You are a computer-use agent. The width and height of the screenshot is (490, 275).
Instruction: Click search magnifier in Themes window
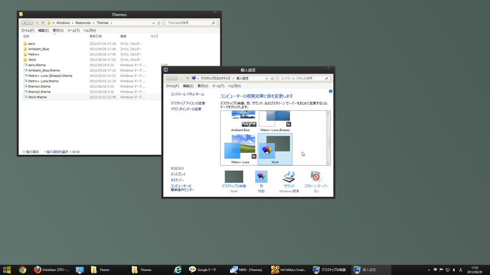click(213, 23)
